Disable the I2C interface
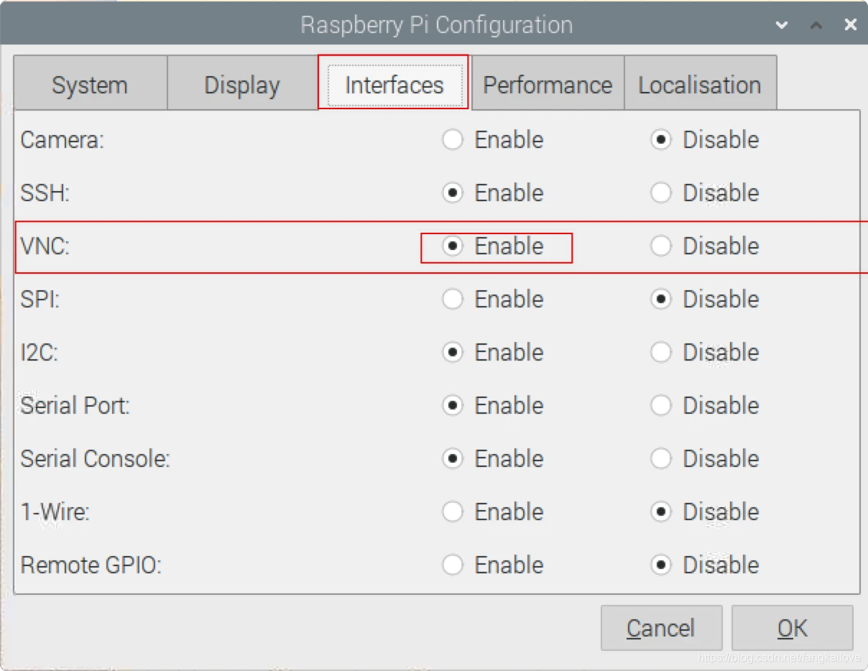This screenshot has width=868, height=671. (x=704, y=352)
